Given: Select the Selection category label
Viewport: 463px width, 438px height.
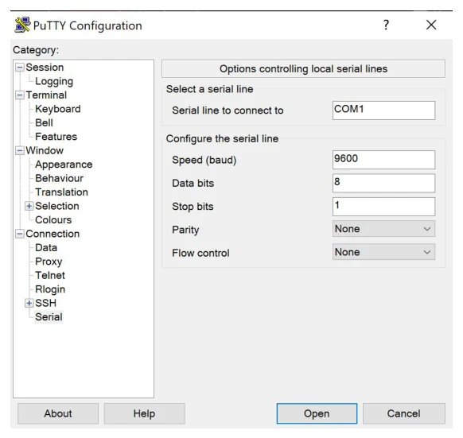Looking at the screenshot, I should pos(57,206).
